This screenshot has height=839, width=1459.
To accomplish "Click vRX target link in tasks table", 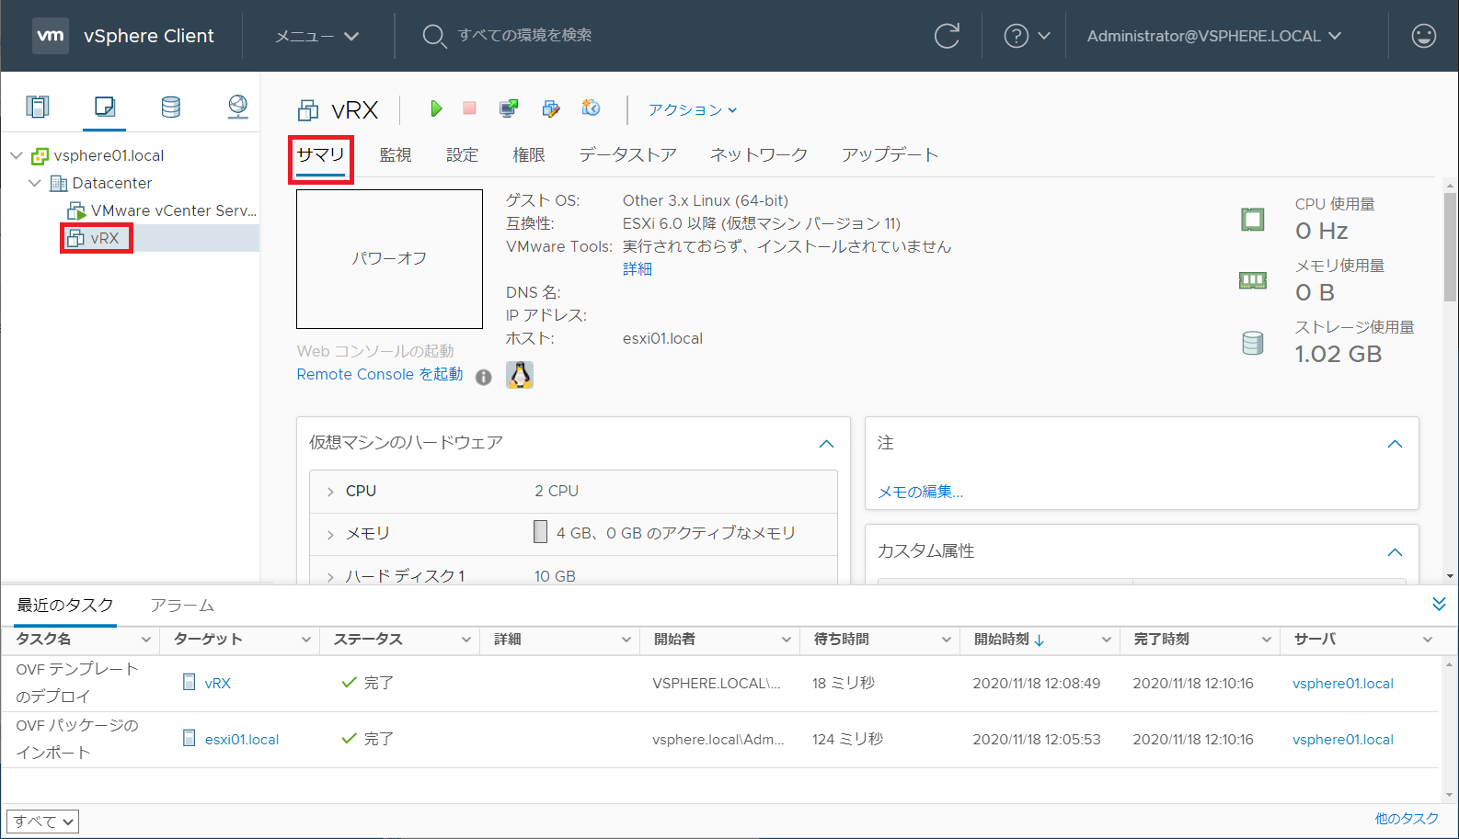I will point(217,684).
